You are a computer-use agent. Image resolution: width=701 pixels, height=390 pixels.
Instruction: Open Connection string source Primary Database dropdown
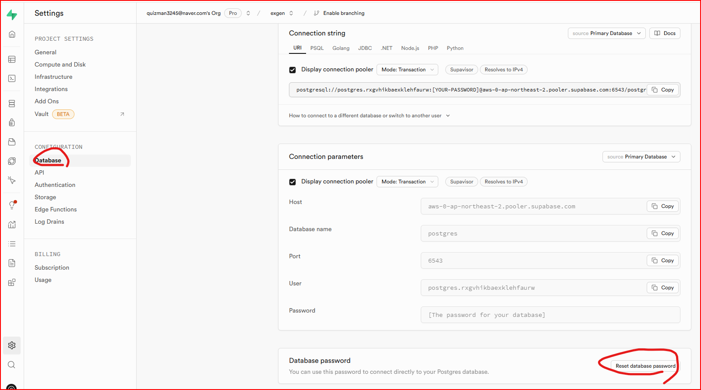(606, 33)
